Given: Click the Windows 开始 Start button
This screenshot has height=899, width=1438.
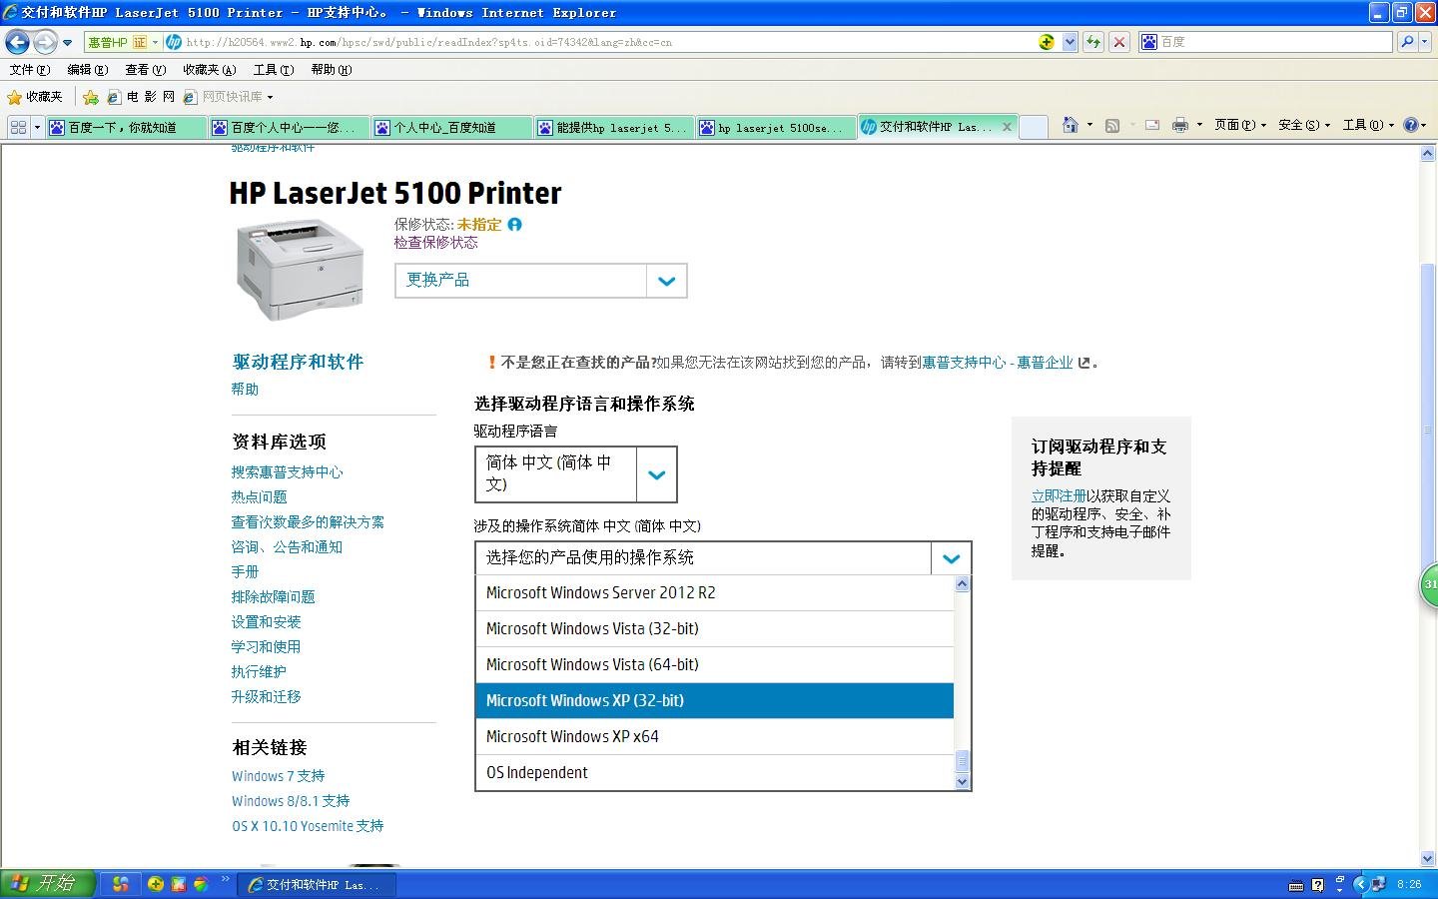Looking at the screenshot, I should (x=48, y=884).
